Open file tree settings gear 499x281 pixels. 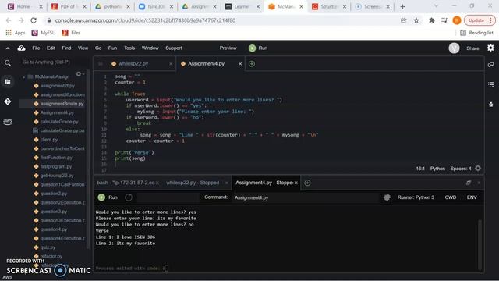click(79, 74)
